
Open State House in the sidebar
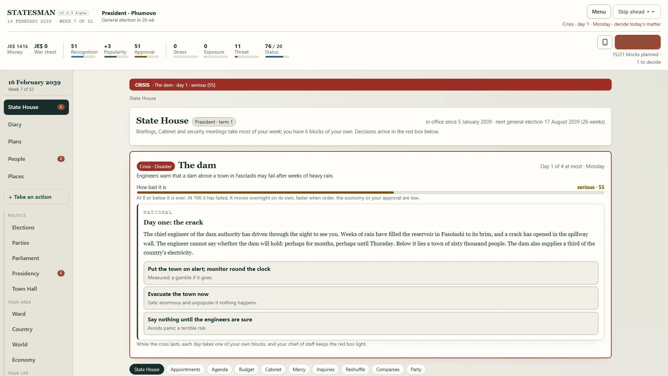[x=36, y=107]
